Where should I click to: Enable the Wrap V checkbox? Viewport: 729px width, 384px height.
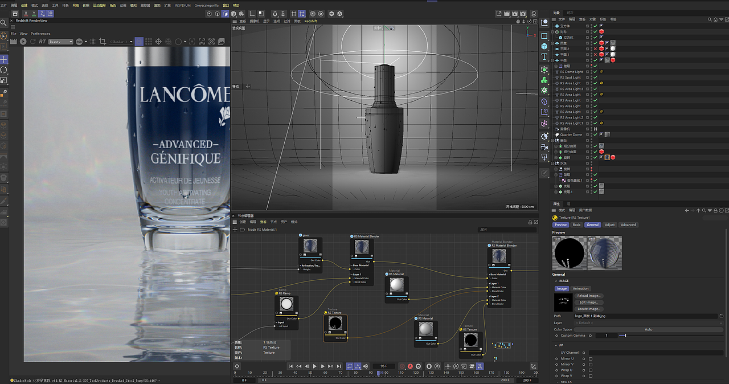point(591,376)
